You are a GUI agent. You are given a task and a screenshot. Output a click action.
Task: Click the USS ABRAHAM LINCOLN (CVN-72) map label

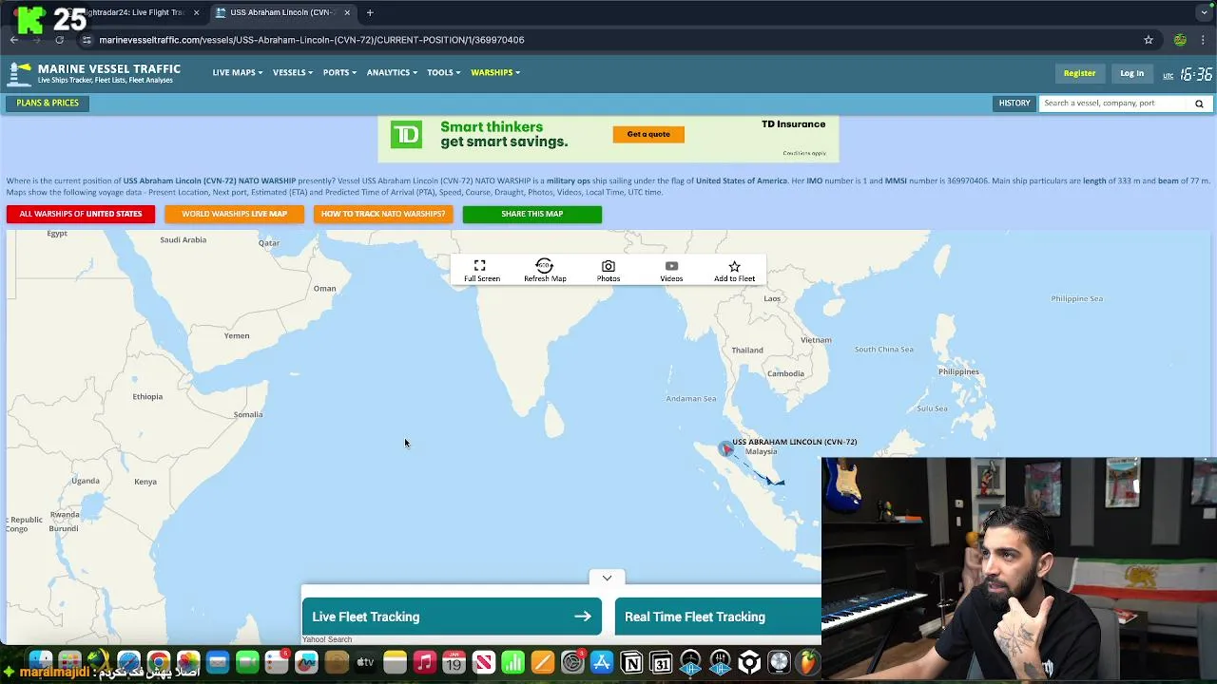click(795, 442)
